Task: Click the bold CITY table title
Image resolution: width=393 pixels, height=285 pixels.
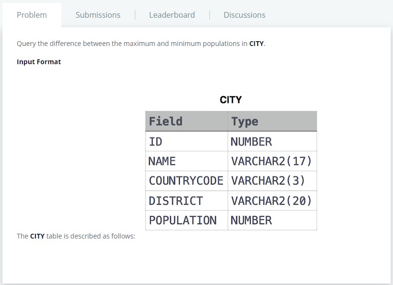Action: click(x=231, y=99)
